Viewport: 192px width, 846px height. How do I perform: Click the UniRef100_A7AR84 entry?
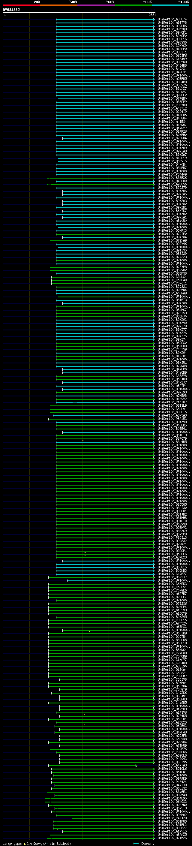point(172,138)
